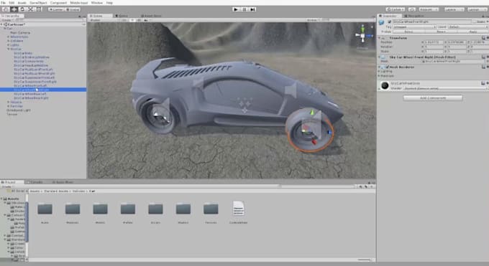Toggle Global handle rotation button
The height and width of the screenshot is (266, 489).
click(73, 9)
